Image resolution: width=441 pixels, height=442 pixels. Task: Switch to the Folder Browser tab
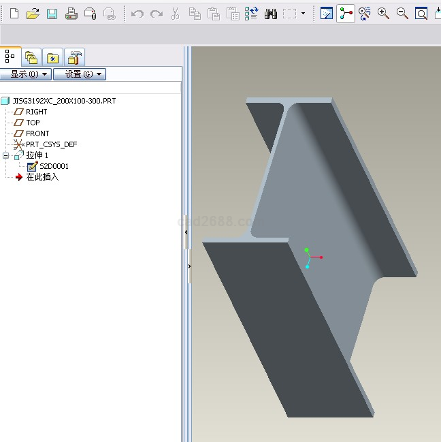[31, 57]
